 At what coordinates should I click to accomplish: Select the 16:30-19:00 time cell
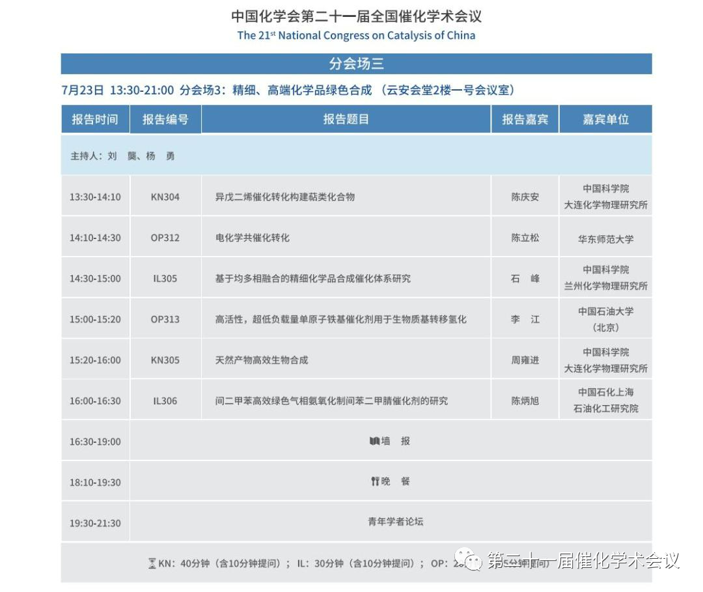click(x=95, y=442)
